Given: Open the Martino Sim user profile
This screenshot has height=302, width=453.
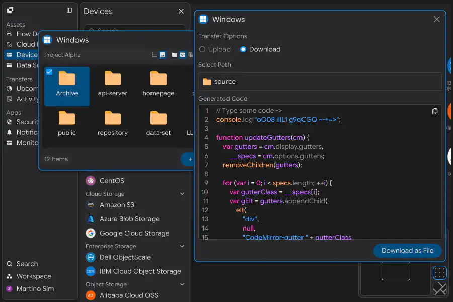Looking at the screenshot, I should click(x=30, y=289).
